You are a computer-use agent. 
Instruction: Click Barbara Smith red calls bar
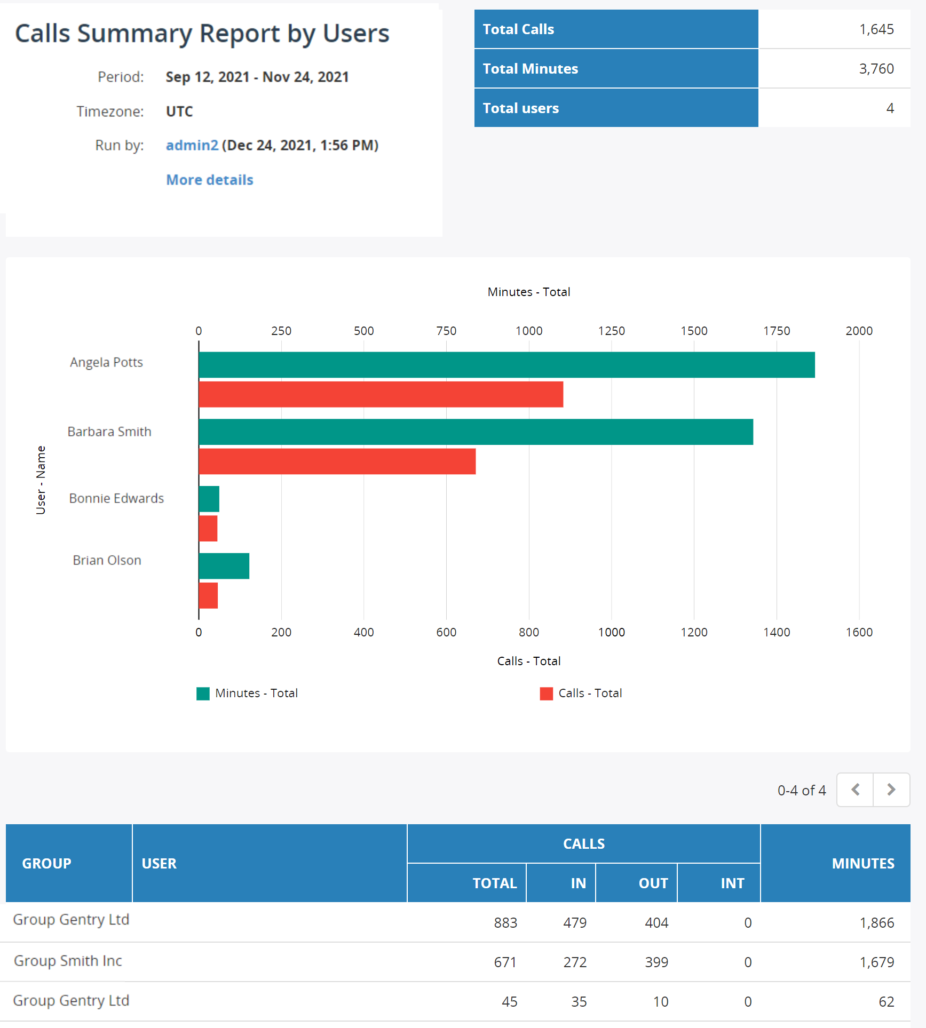[337, 461]
